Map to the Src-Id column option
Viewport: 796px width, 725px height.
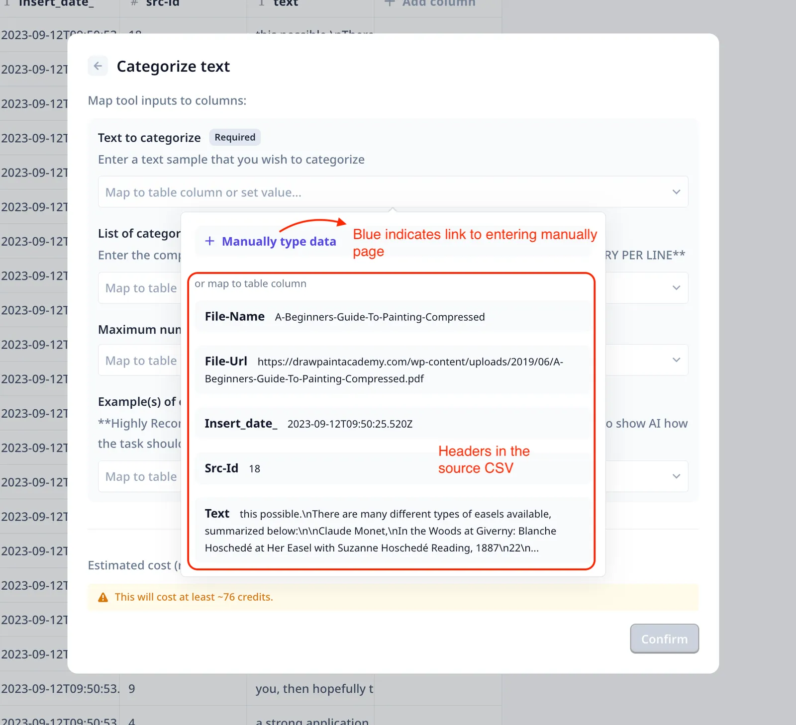click(x=393, y=468)
